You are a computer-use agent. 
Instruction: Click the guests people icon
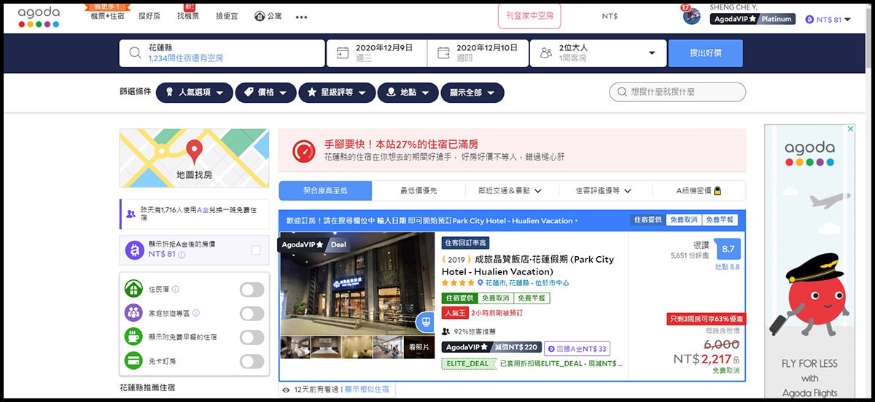(546, 53)
